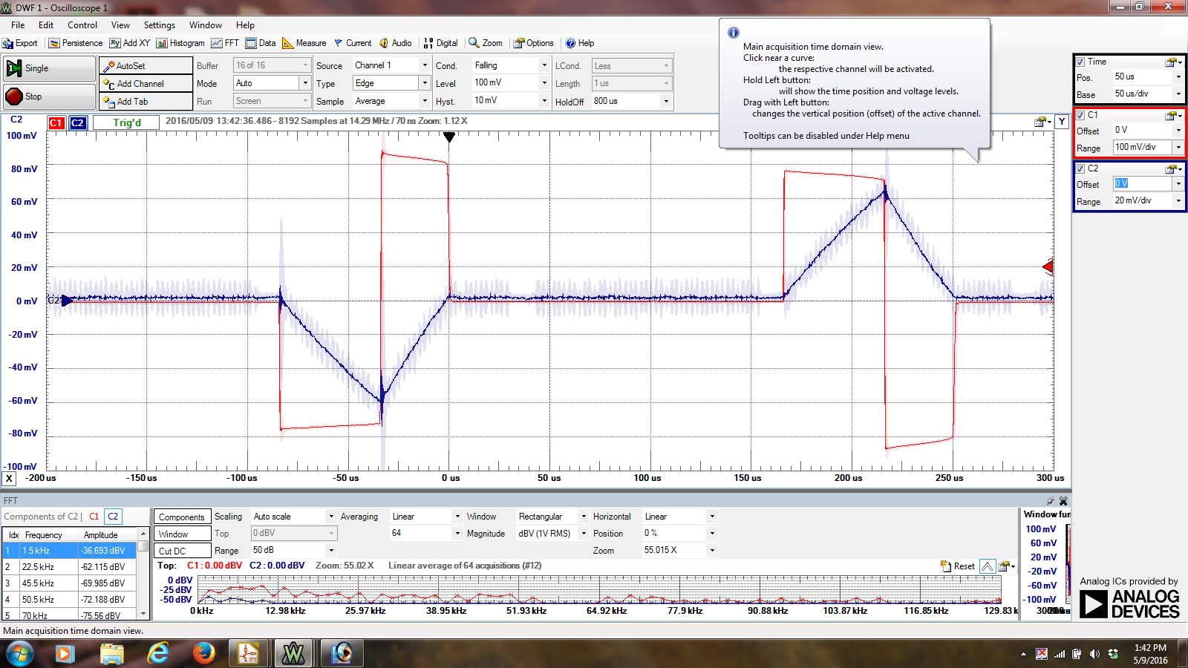This screenshot has height=668, width=1188.
Task: Click the red C1 channel color badge
Action: pos(56,123)
